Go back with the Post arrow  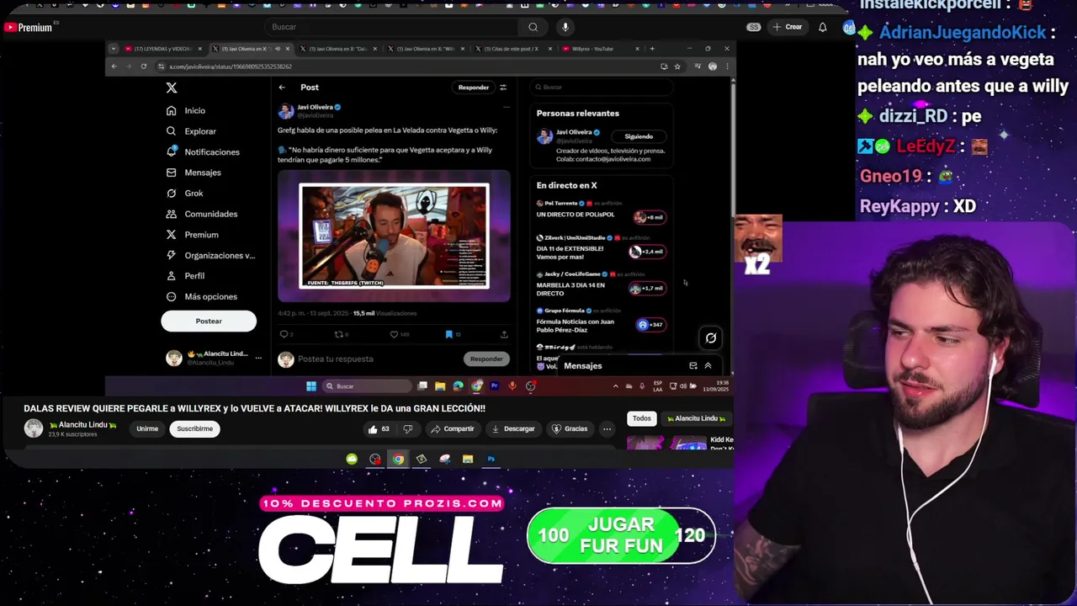tap(282, 88)
